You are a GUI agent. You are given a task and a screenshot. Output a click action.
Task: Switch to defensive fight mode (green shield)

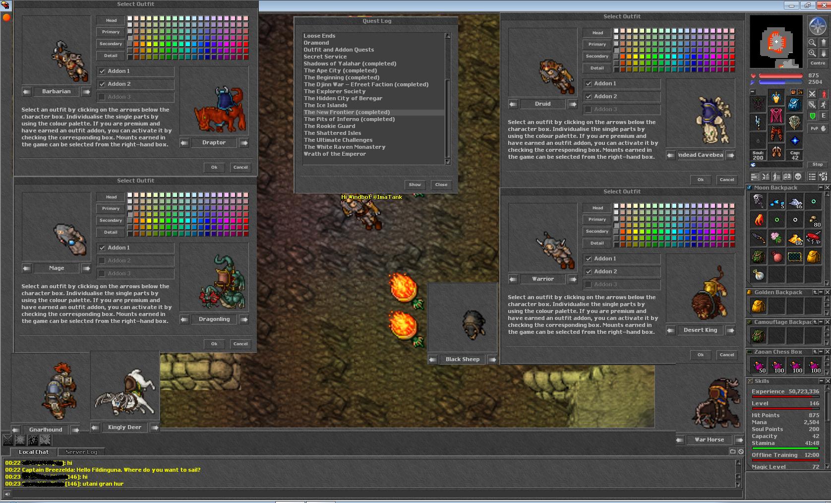[812, 116]
